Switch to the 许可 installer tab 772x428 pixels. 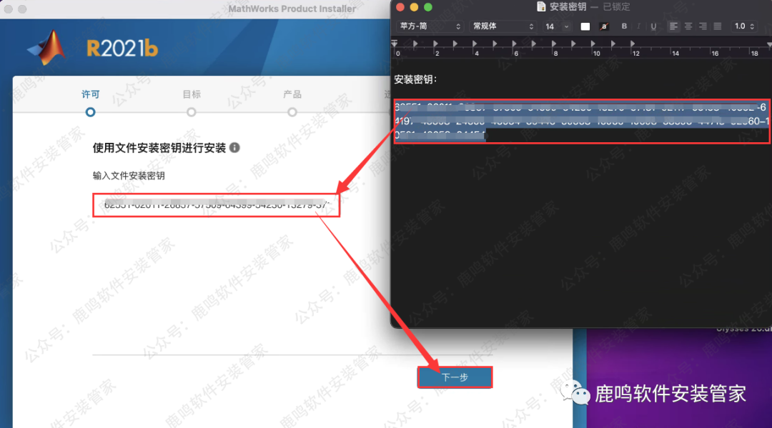click(90, 94)
